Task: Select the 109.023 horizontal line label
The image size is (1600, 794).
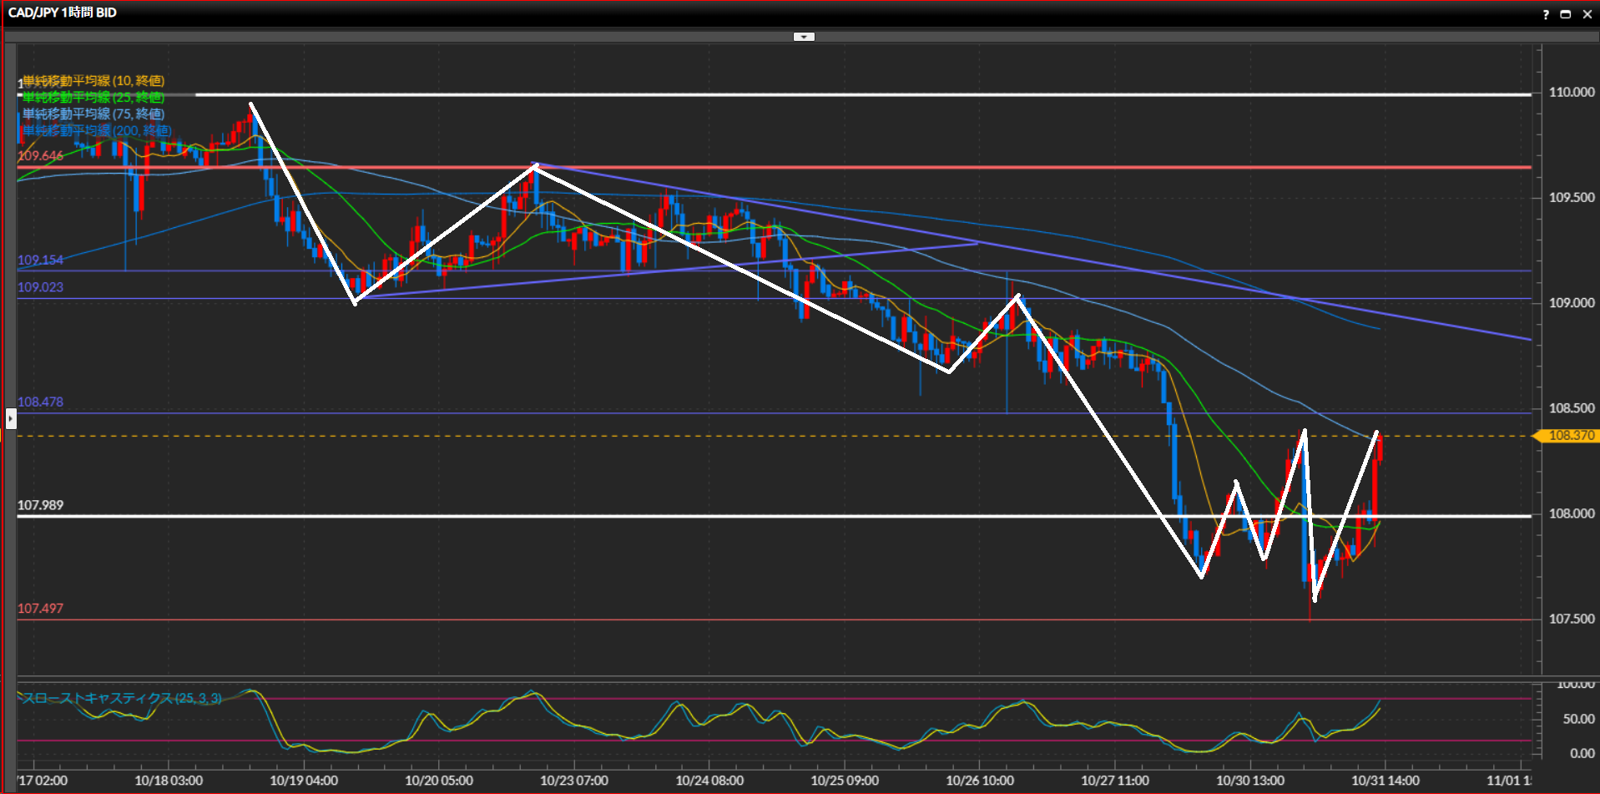Action: click(40, 287)
